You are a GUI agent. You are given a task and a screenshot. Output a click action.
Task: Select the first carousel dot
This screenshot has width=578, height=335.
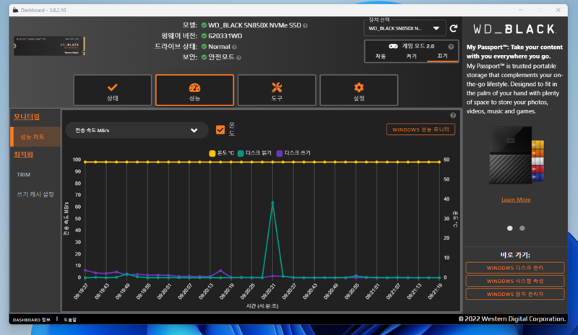pyautogui.click(x=510, y=228)
